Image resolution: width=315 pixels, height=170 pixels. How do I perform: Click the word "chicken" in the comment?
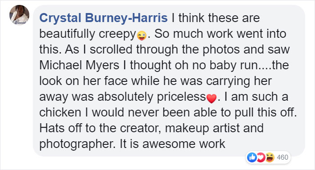60,112
